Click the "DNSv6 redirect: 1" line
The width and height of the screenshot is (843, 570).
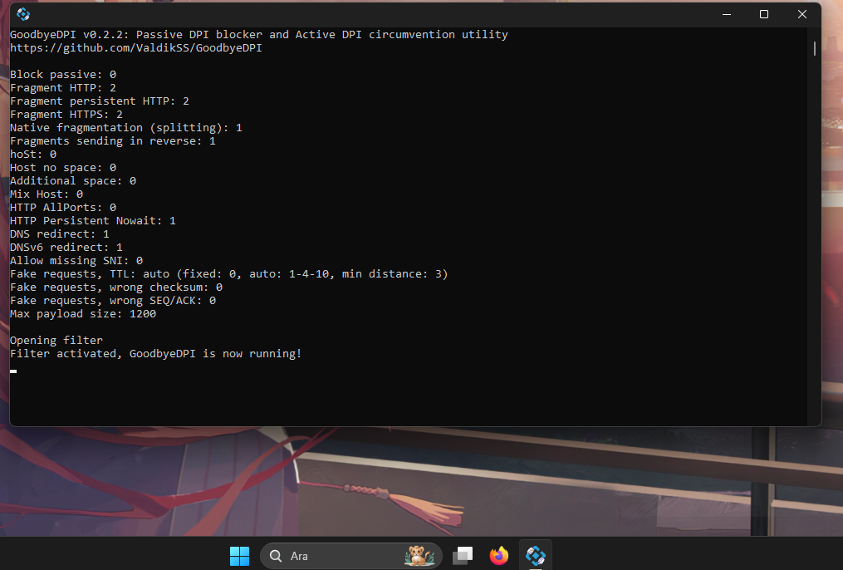(66, 248)
